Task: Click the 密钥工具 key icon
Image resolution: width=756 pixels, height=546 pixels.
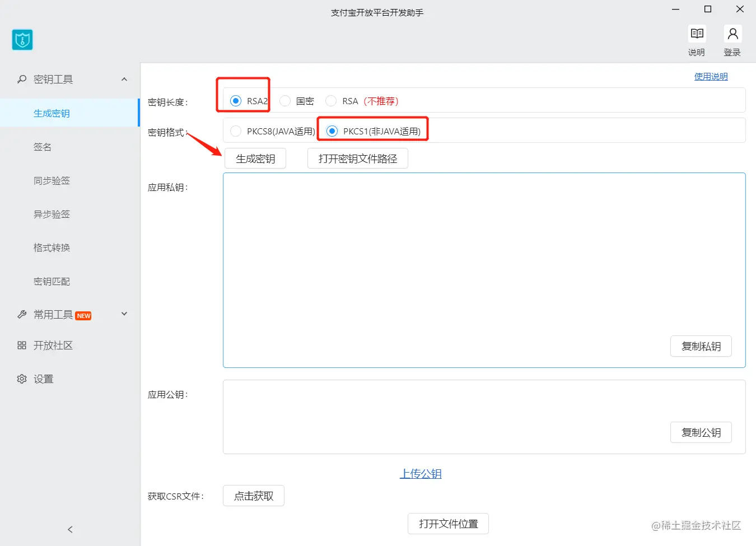Action: coord(22,80)
